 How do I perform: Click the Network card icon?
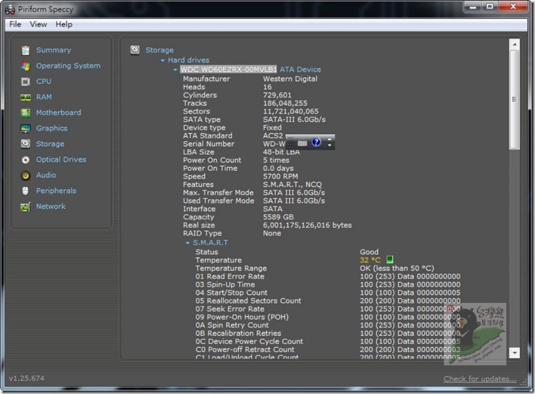tap(25, 207)
